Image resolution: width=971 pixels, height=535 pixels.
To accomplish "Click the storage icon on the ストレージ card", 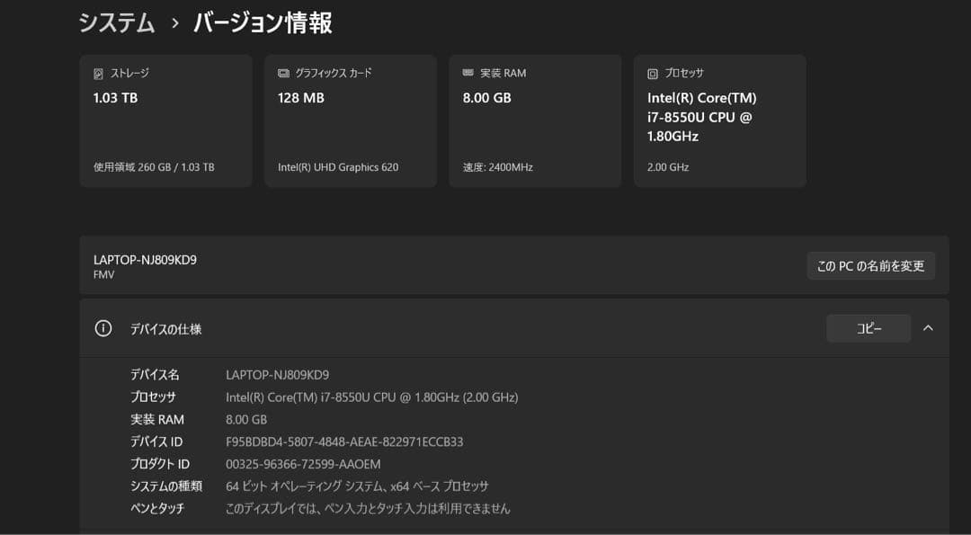I will tap(99, 73).
